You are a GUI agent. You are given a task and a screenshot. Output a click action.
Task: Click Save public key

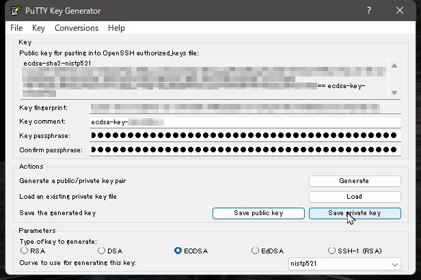click(x=258, y=213)
